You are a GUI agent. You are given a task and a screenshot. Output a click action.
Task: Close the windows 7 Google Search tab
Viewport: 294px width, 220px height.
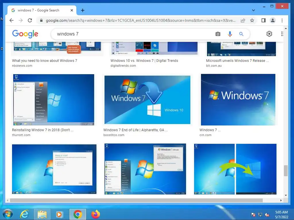(x=71, y=10)
